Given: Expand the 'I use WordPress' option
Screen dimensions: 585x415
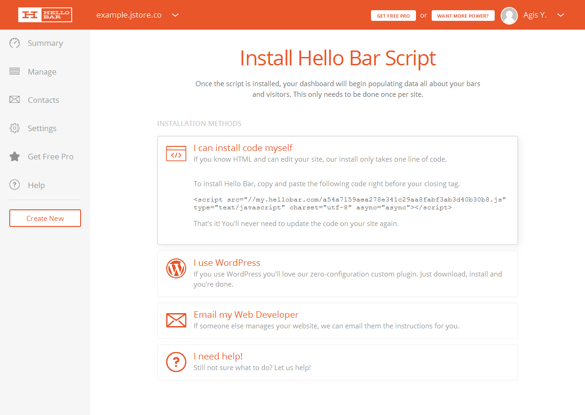Looking at the screenshot, I should 227,263.
